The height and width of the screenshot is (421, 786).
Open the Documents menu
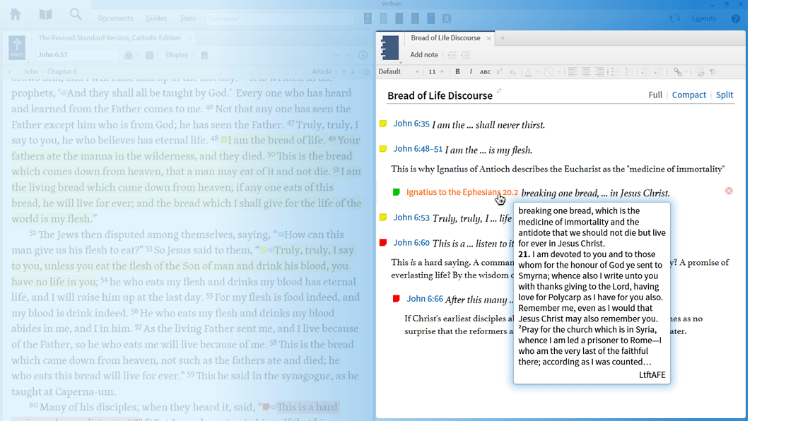point(115,18)
